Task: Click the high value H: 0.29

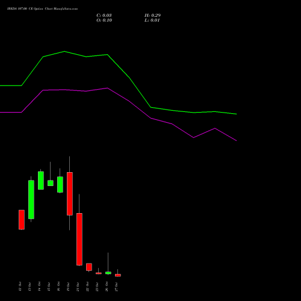Action: pos(152,16)
